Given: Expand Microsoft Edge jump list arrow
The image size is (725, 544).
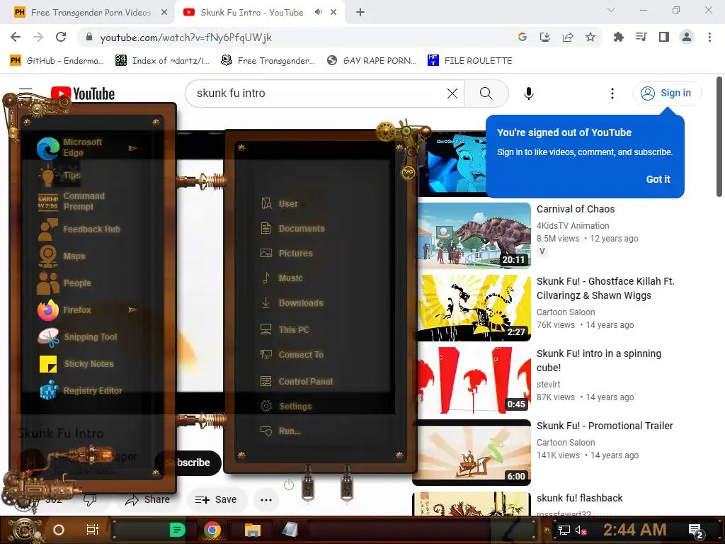Looking at the screenshot, I should (132, 148).
